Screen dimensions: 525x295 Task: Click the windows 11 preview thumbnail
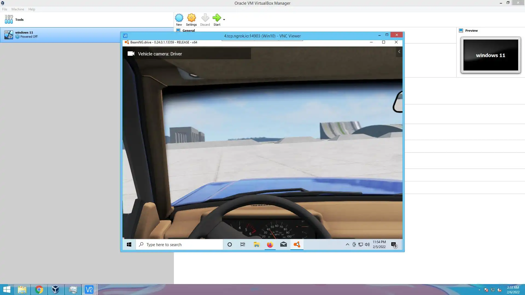point(491,55)
